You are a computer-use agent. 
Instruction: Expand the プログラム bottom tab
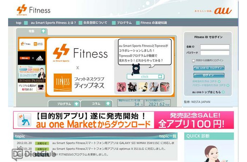pyautogui.click(x=64, y=104)
